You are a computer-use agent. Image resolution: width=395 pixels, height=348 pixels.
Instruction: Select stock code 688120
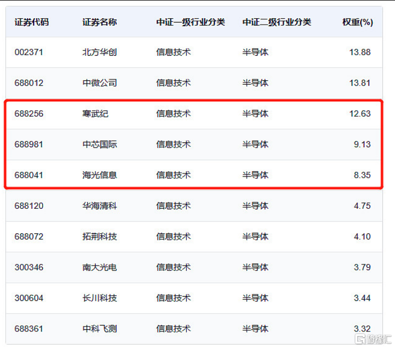tap(29, 206)
